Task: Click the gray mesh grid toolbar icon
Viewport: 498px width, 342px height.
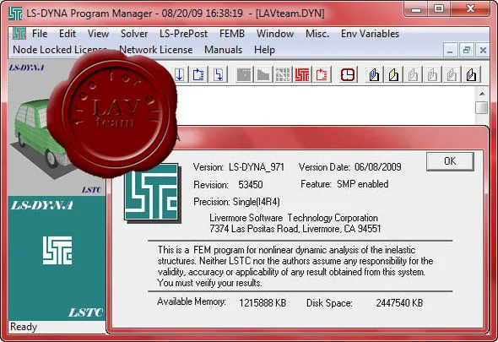Action: click(x=283, y=74)
